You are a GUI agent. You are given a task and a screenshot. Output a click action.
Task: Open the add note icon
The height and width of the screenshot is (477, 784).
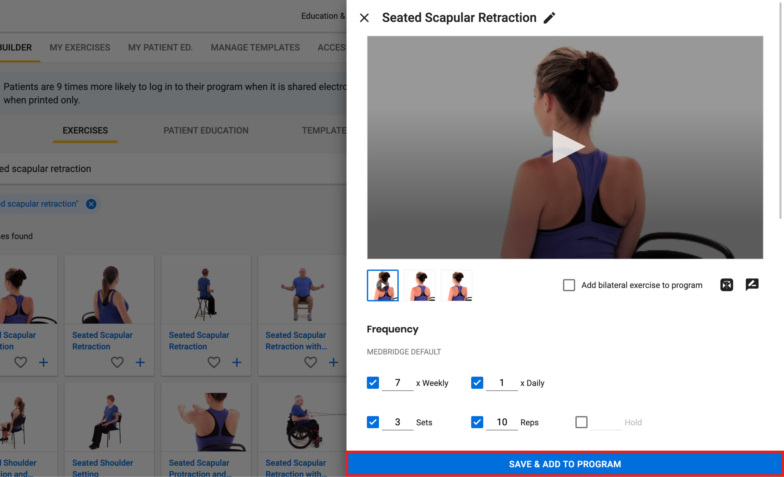752,284
